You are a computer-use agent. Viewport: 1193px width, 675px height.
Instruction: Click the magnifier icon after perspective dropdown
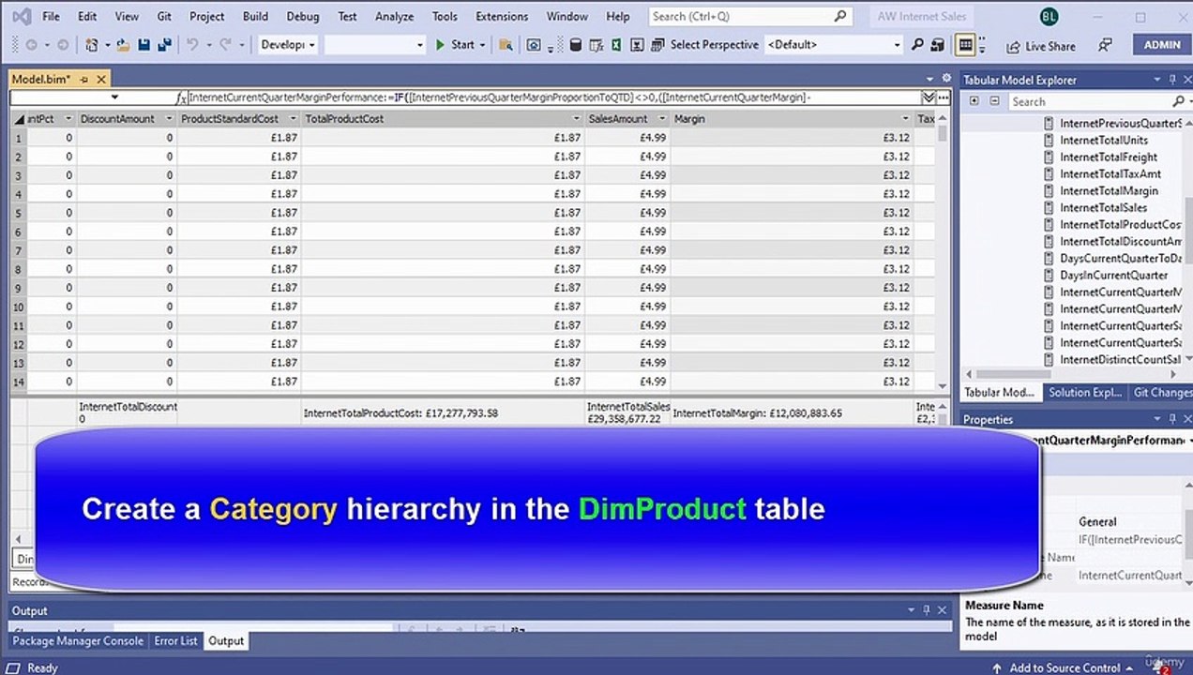917,45
